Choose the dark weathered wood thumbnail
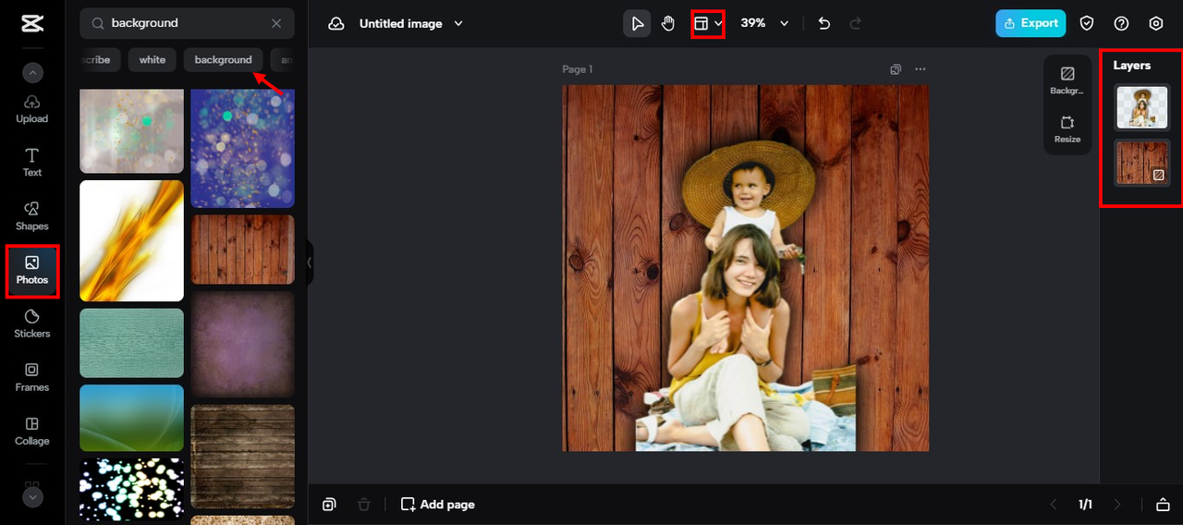Screen dimensions: 1183x525 (x=242, y=456)
